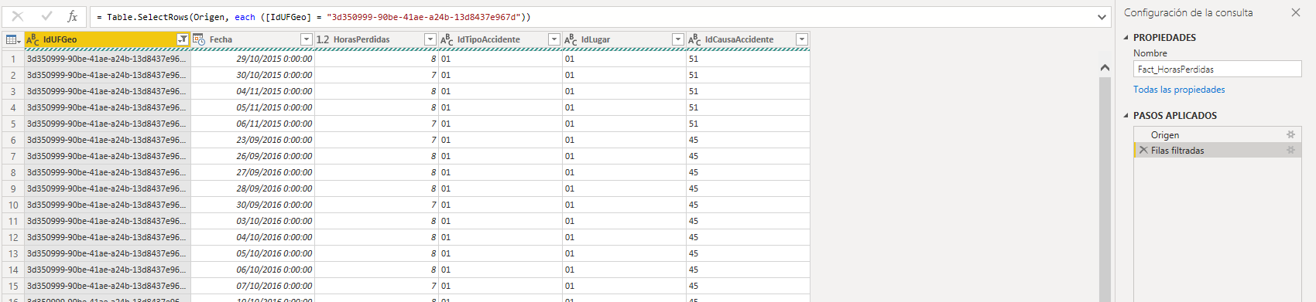Viewport: 1316px width, 302px height.
Task: Click the scroll up arrow of table
Action: click(1105, 68)
